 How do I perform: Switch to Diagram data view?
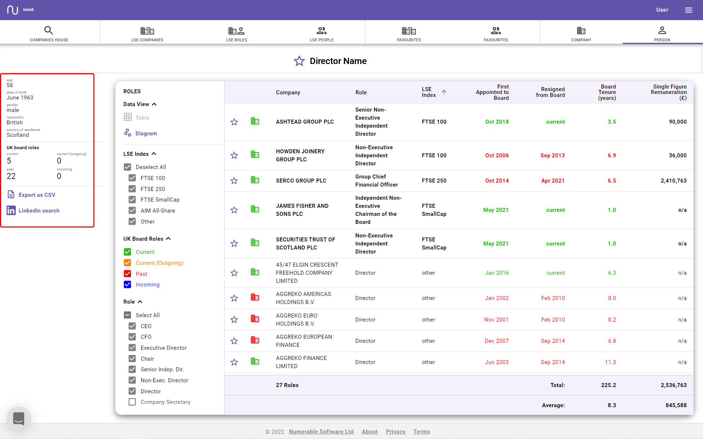tap(146, 133)
